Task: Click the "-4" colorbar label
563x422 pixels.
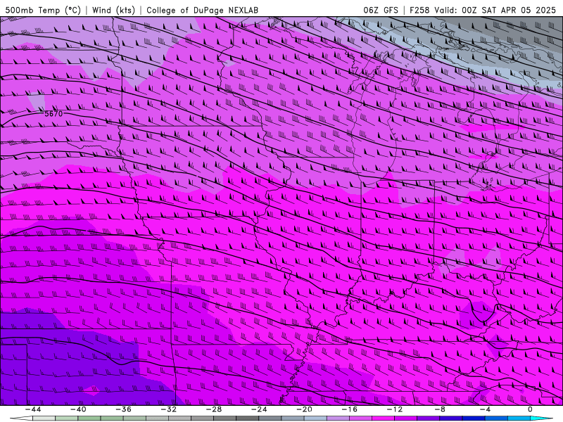Action: click(x=485, y=409)
